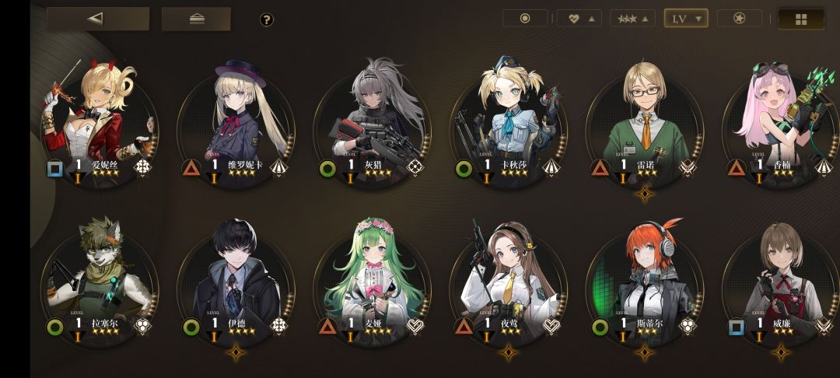Toggle the star badge filter
The height and width of the screenshot is (378, 840).
740,19
